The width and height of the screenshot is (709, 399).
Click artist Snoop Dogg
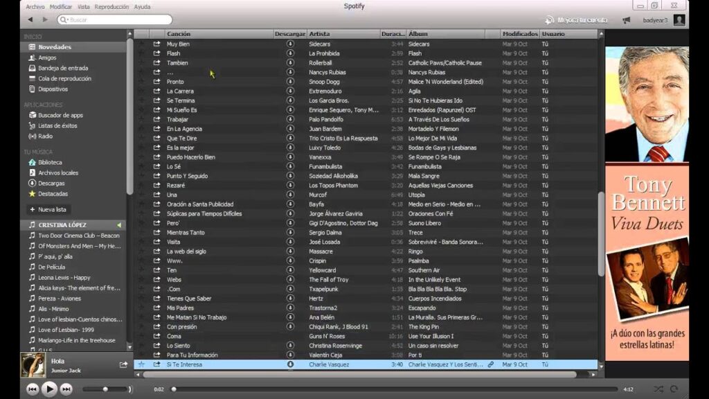point(324,82)
